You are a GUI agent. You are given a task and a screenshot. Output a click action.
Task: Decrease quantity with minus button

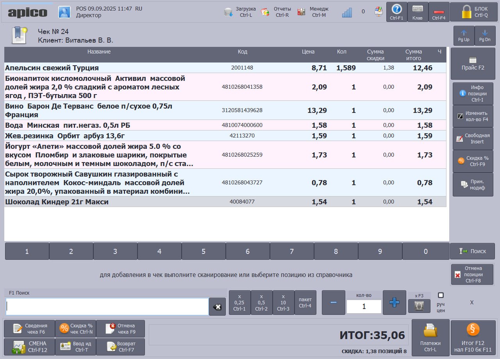point(333,302)
